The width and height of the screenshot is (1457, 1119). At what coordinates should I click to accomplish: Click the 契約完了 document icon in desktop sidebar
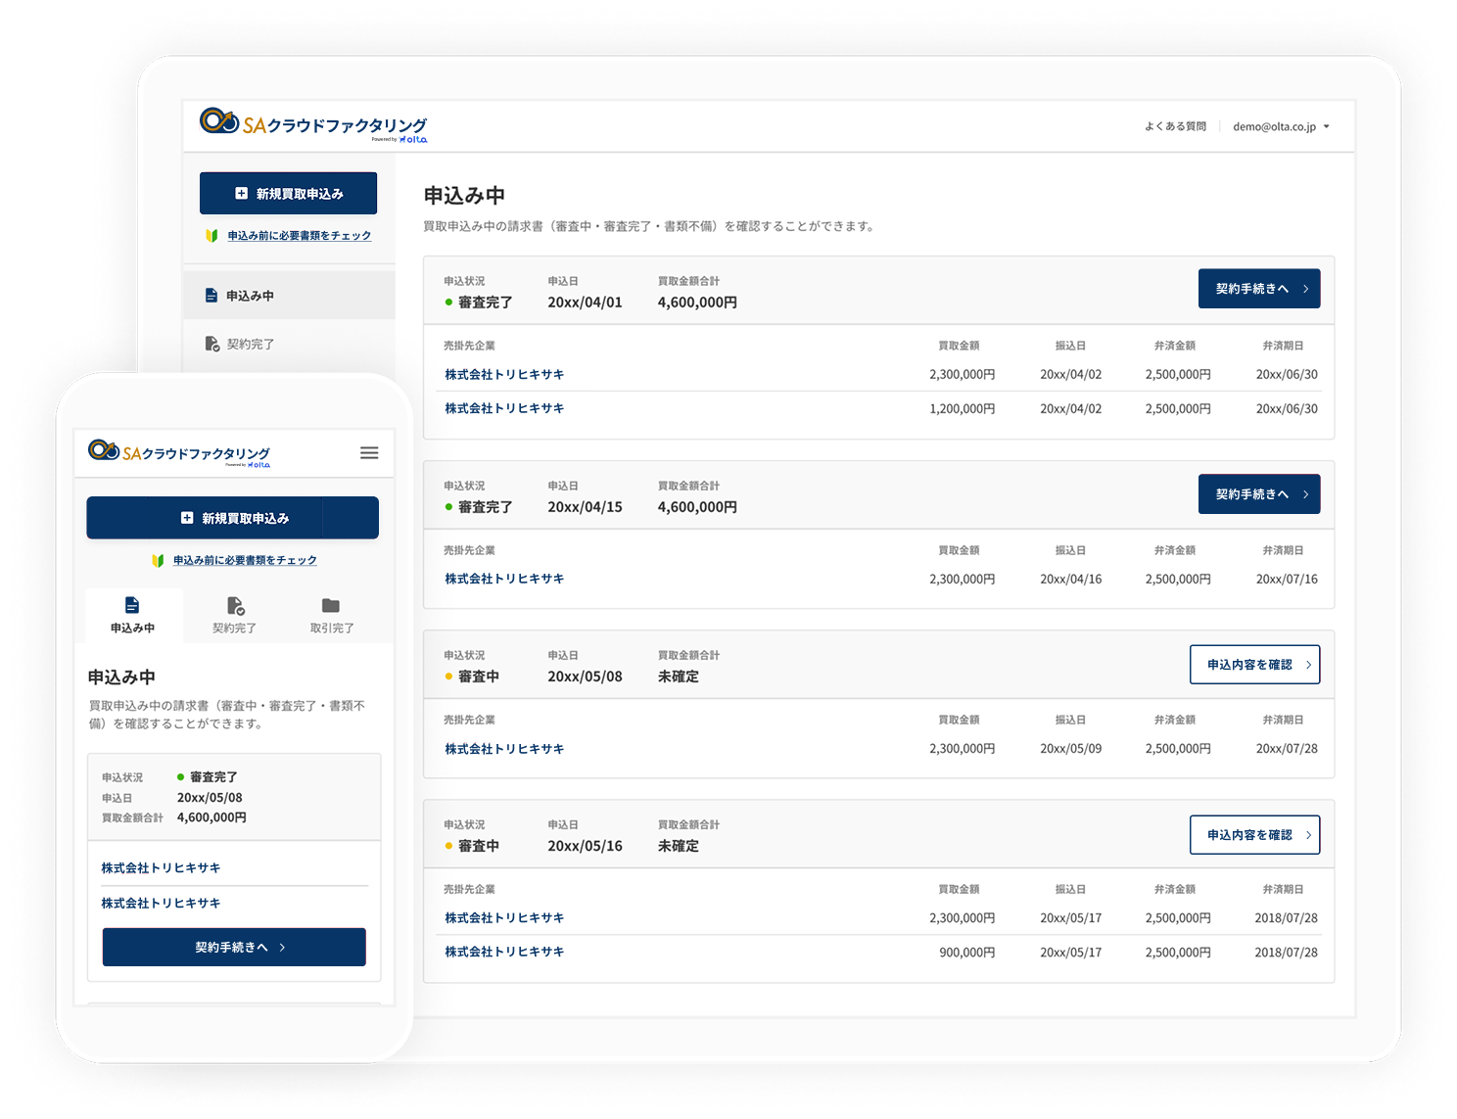pos(211,344)
